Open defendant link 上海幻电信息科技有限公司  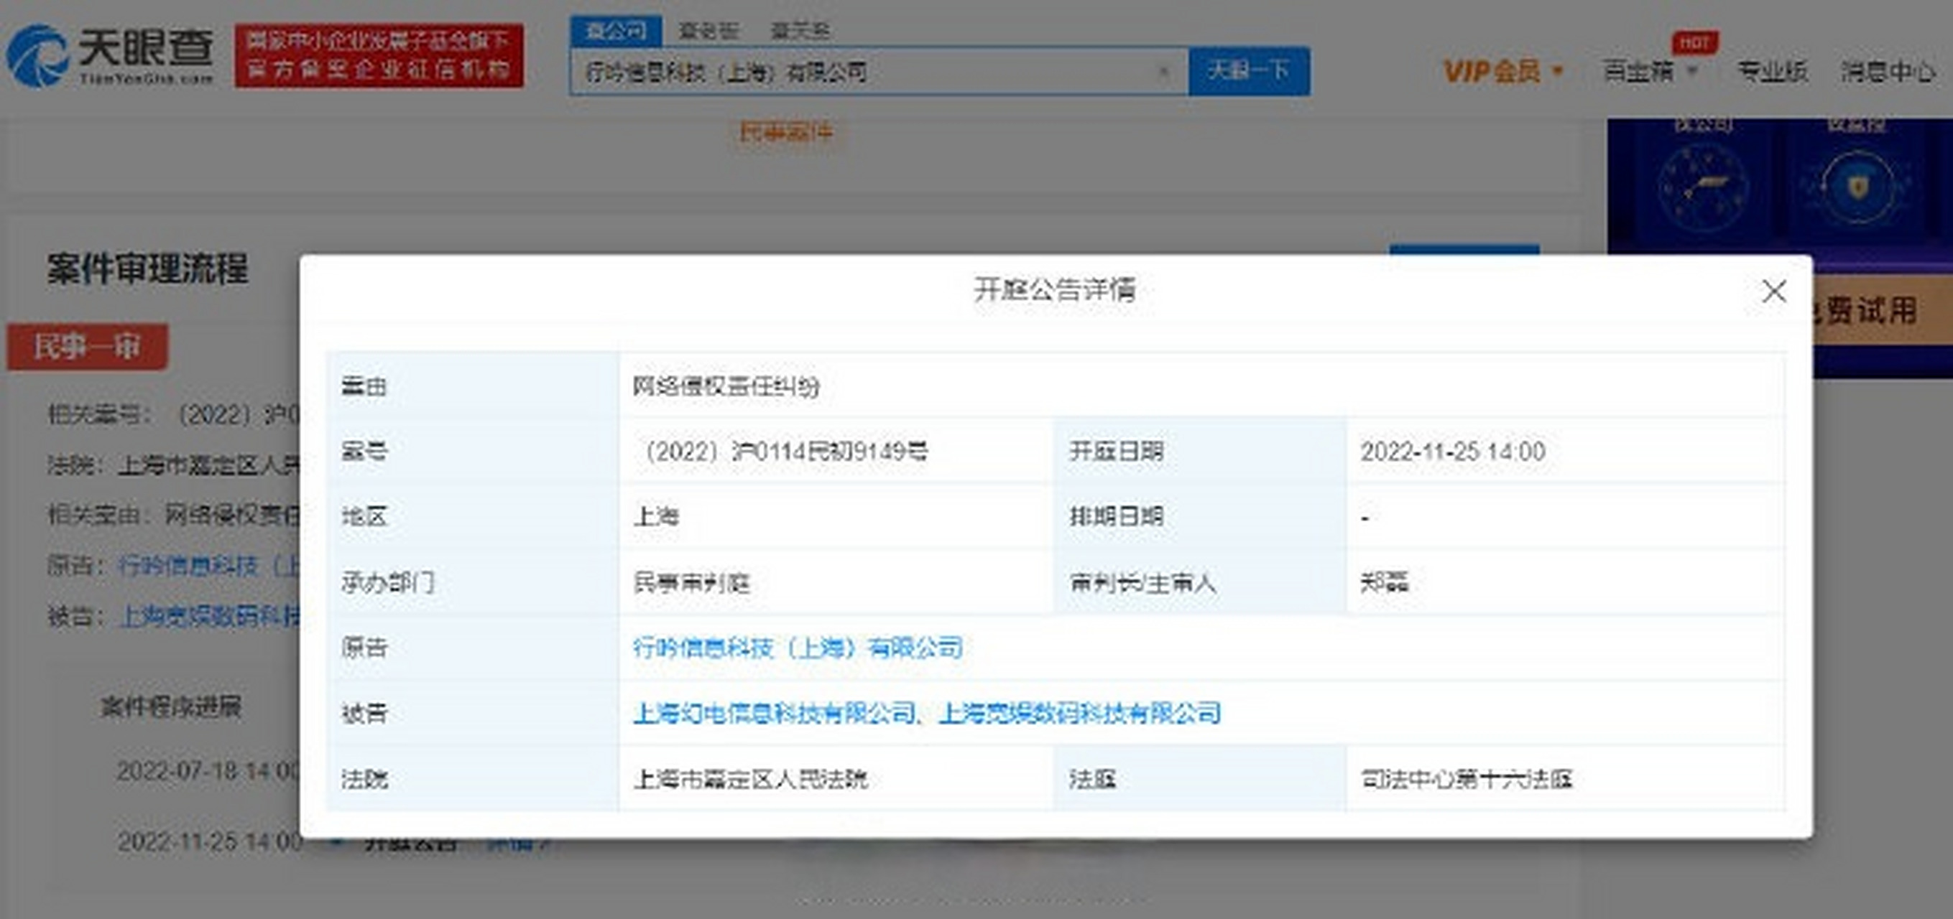click(774, 713)
